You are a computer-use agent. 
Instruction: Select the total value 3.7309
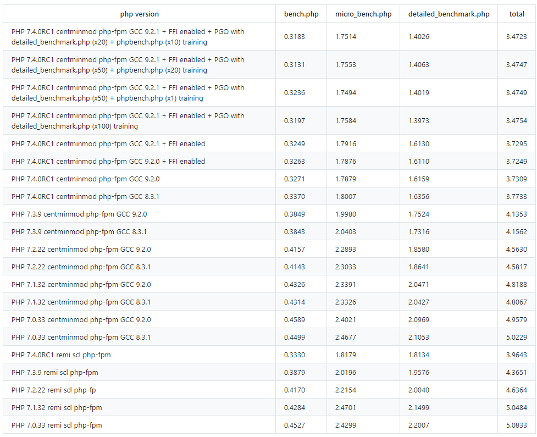[x=517, y=179]
